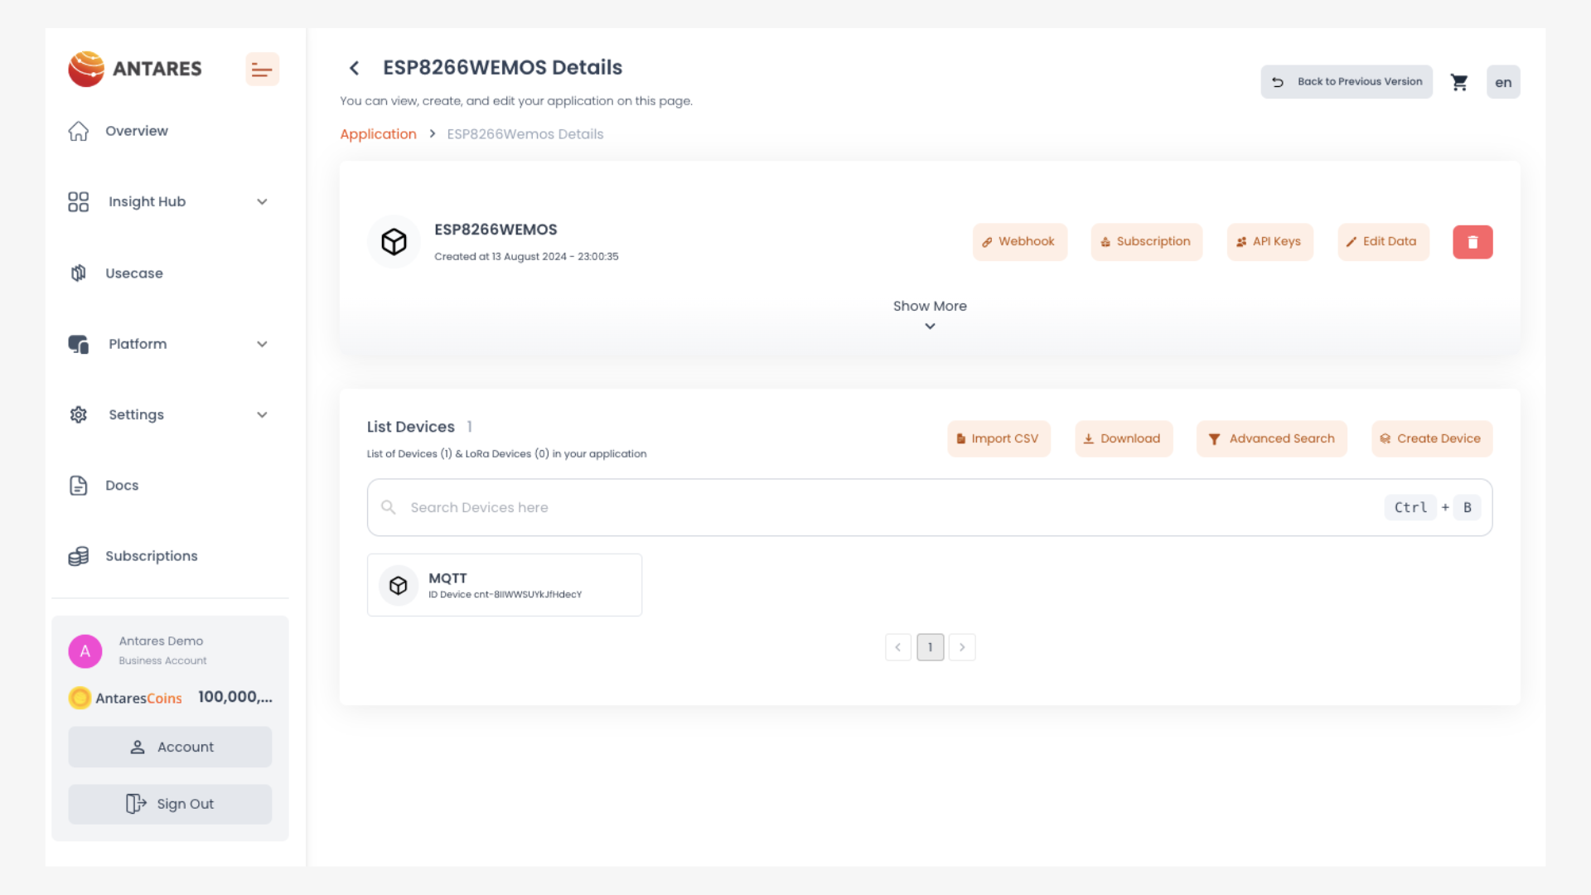
Task: Click the Antares logo
Action: (x=135, y=69)
